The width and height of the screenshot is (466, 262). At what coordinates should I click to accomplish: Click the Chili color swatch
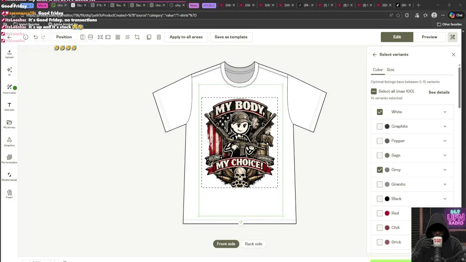pyautogui.click(x=387, y=228)
